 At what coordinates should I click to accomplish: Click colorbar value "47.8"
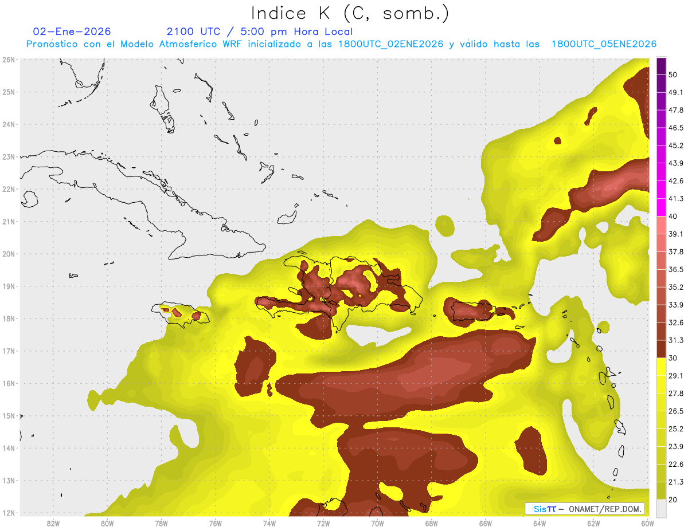pyautogui.click(x=676, y=110)
